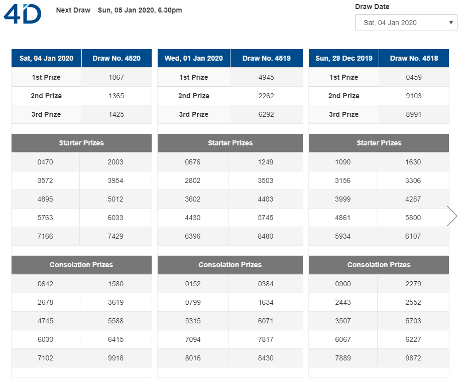
Task: Select 3rd prize number 1425
Action: (x=116, y=114)
